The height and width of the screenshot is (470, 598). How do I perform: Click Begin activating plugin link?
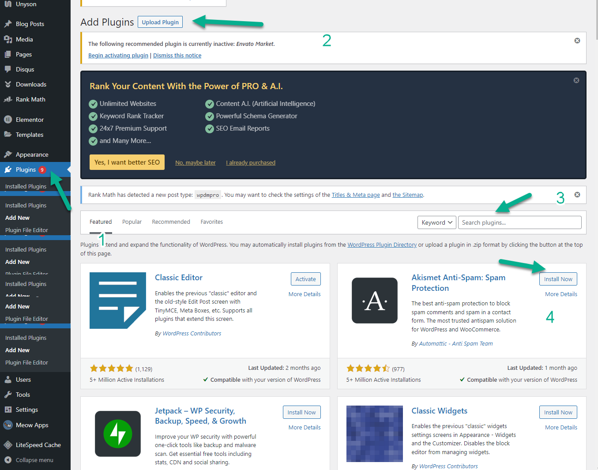point(118,55)
